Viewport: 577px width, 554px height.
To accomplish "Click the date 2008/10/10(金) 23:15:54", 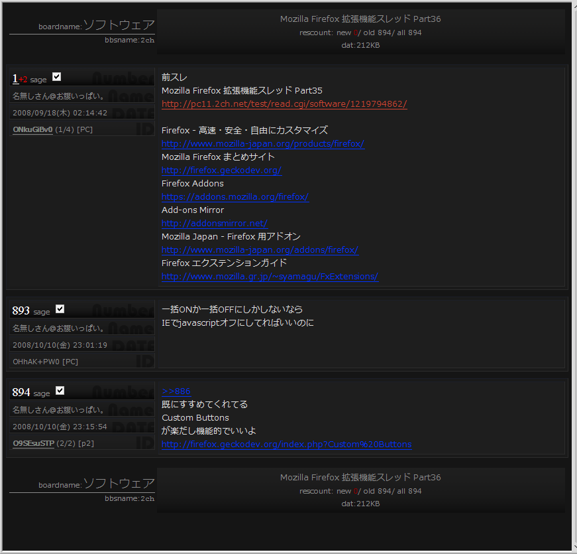I will pyautogui.click(x=60, y=427).
